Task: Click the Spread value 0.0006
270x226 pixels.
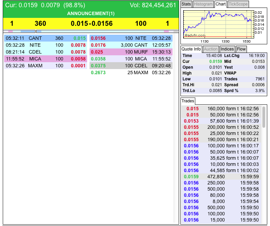Action: (258, 85)
